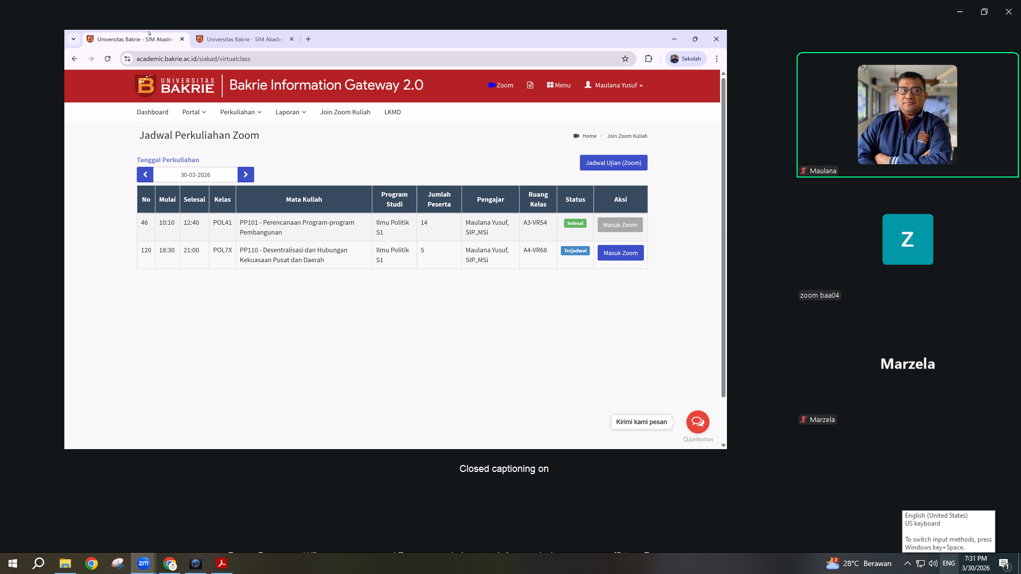Click the date field showing 30-03-2026
The image size is (1021, 574).
coord(196,175)
